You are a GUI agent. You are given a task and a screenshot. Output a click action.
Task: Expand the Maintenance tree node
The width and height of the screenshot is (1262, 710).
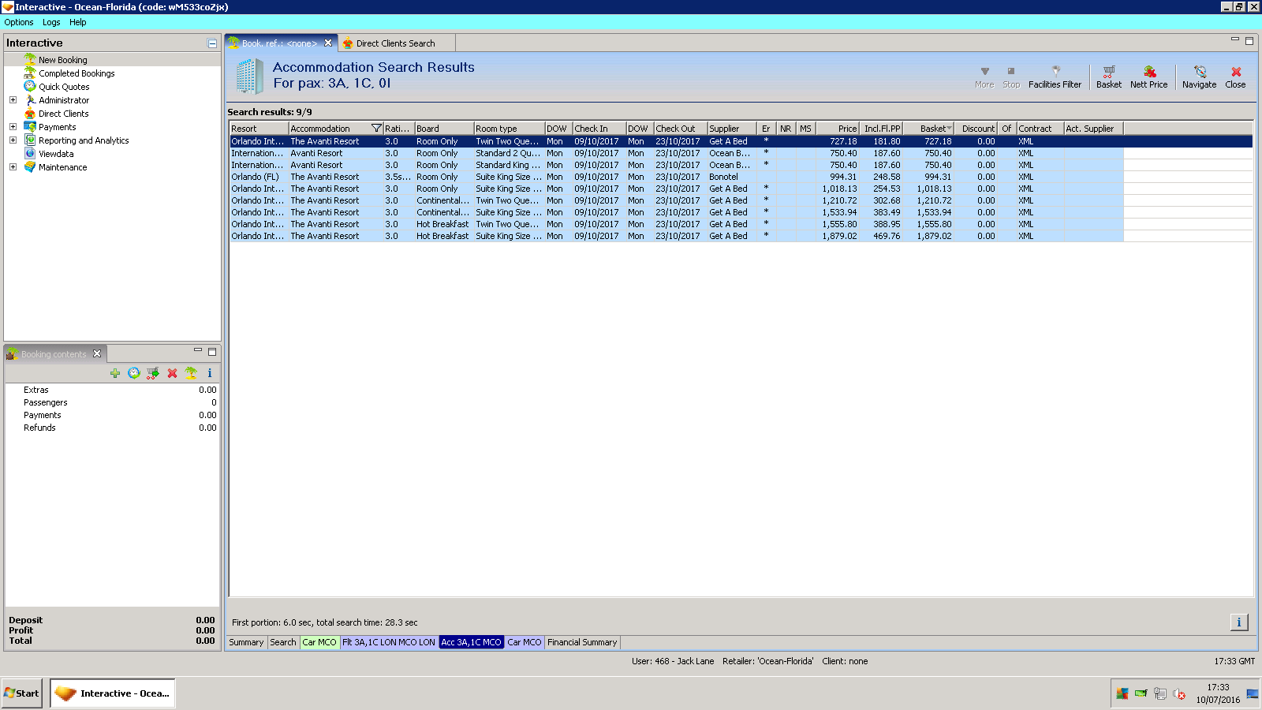tap(13, 167)
